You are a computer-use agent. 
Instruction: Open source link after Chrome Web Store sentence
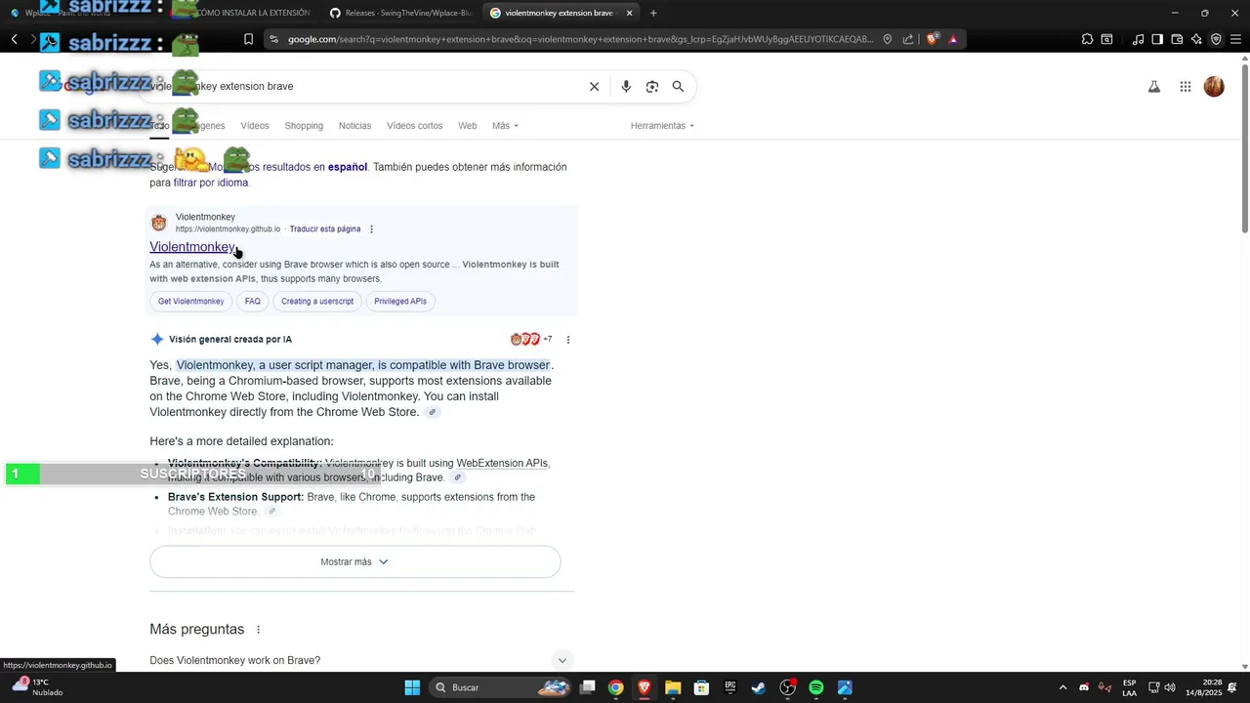pos(432,412)
